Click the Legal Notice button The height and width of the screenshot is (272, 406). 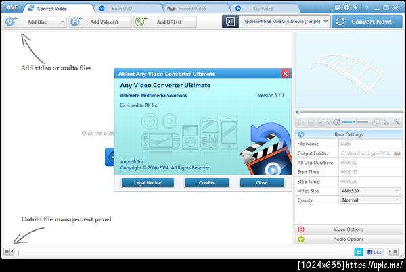148,183
